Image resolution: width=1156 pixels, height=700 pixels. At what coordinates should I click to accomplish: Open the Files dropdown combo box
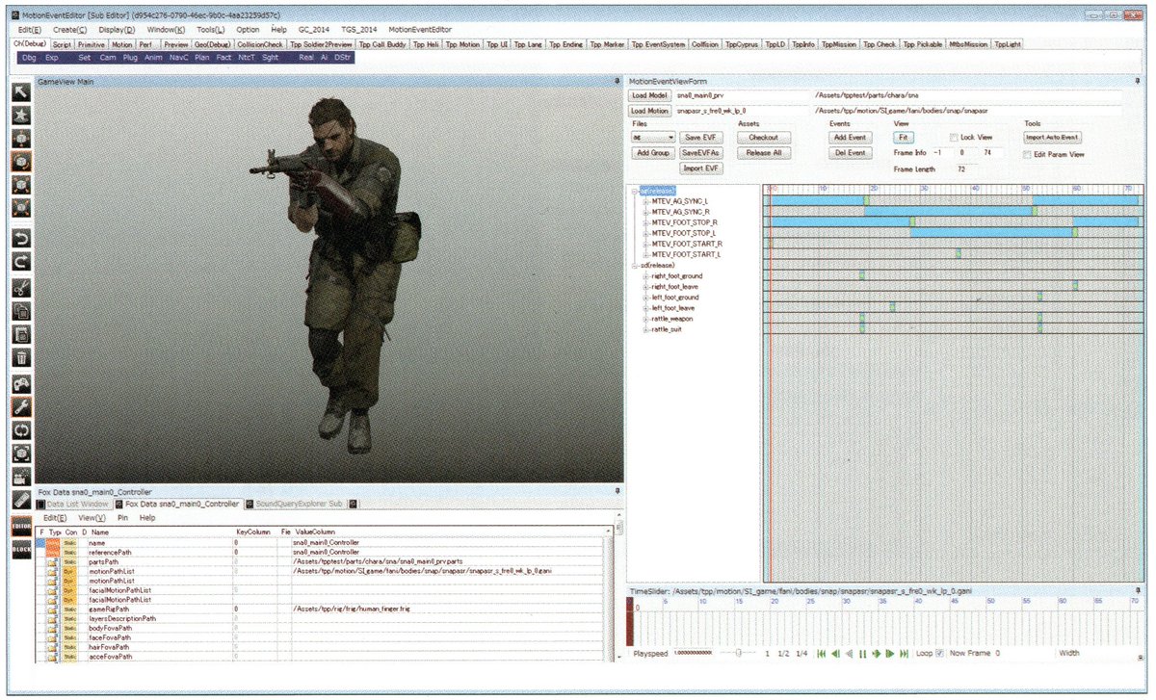coord(654,138)
